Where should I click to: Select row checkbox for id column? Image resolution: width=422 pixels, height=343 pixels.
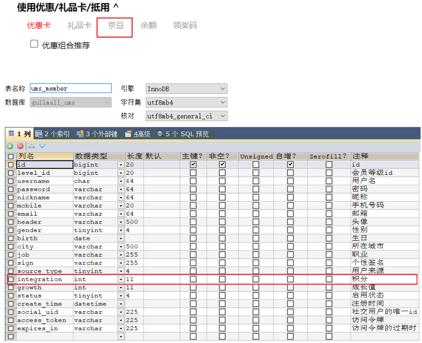[x=11, y=165]
